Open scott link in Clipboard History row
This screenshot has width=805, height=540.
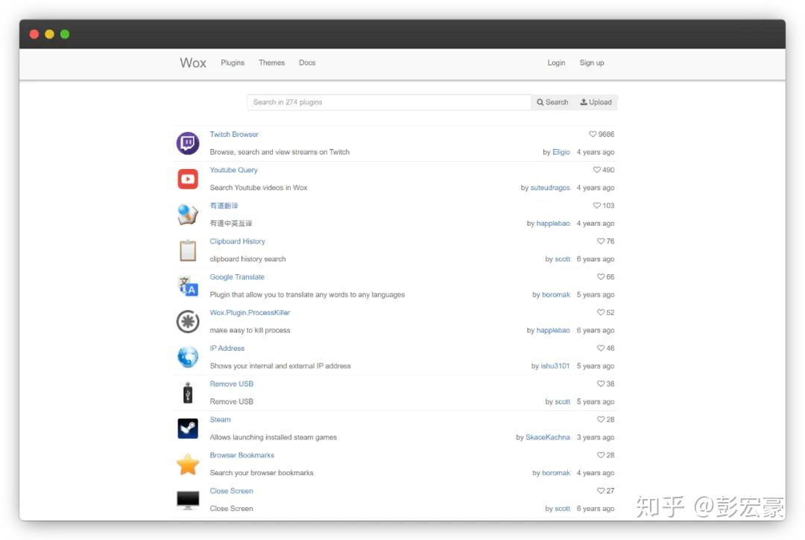click(x=562, y=259)
